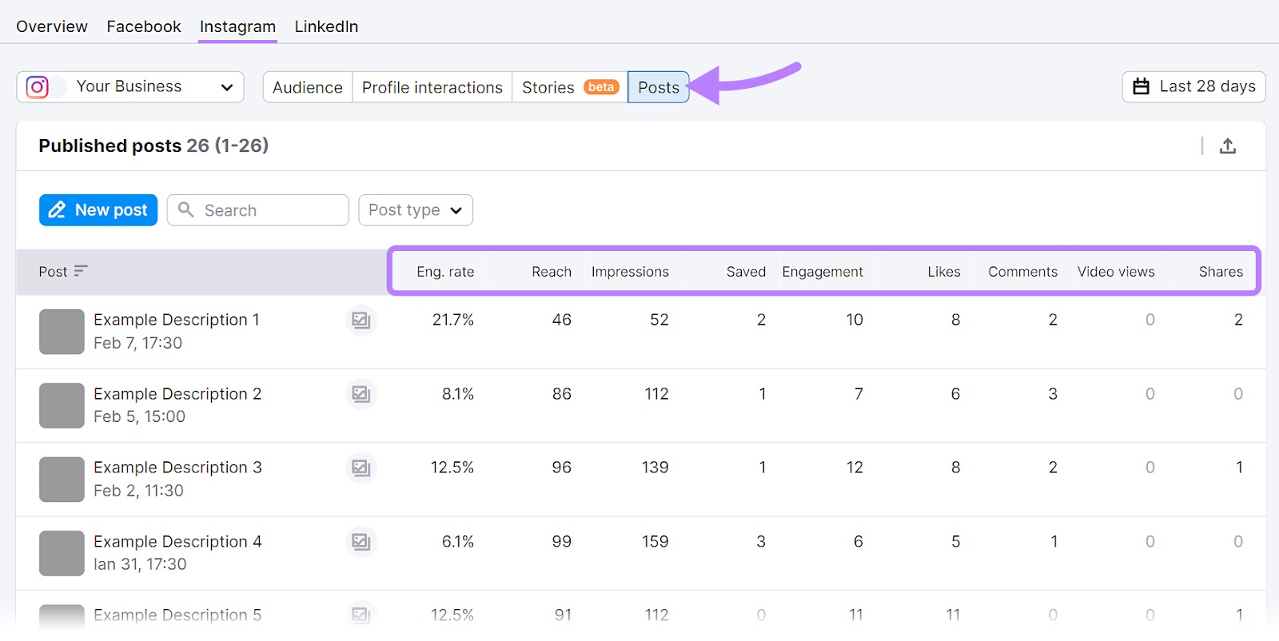Screen dimensions: 1279x641
Task: Expand the Post type filter dropdown
Action: pos(415,210)
